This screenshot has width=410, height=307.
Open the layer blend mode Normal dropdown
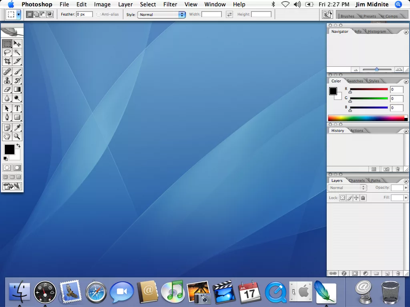347,188
